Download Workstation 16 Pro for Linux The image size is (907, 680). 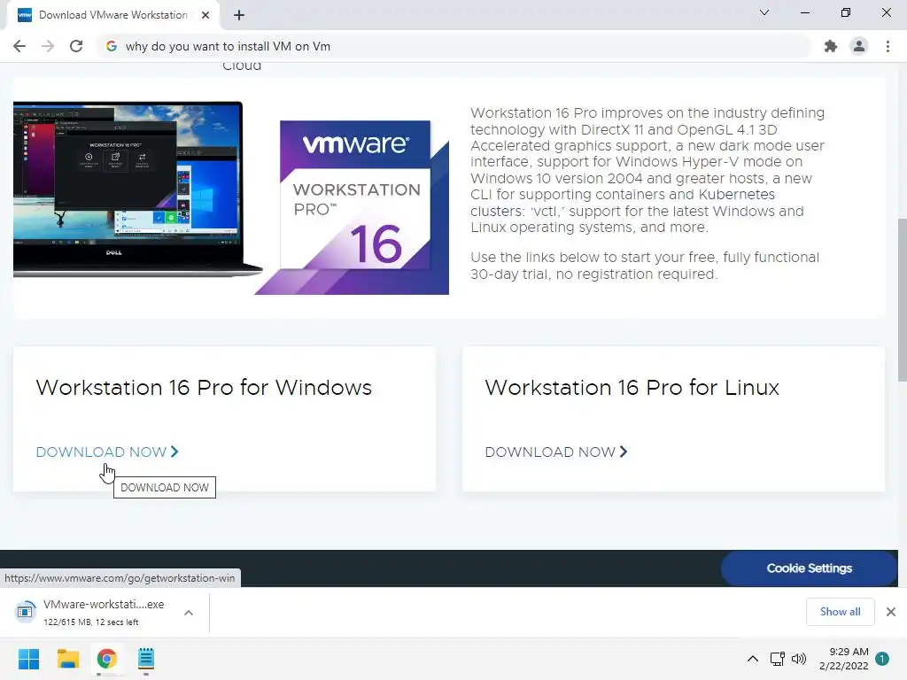pos(556,452)
